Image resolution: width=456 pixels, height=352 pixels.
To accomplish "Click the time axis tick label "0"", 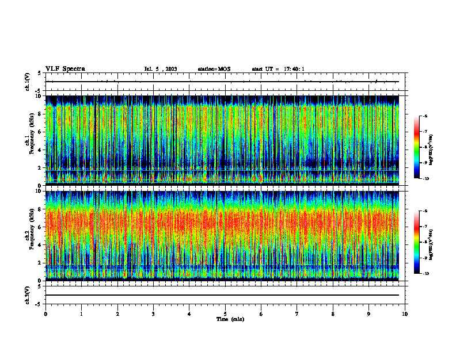I will tap(45, 314).
